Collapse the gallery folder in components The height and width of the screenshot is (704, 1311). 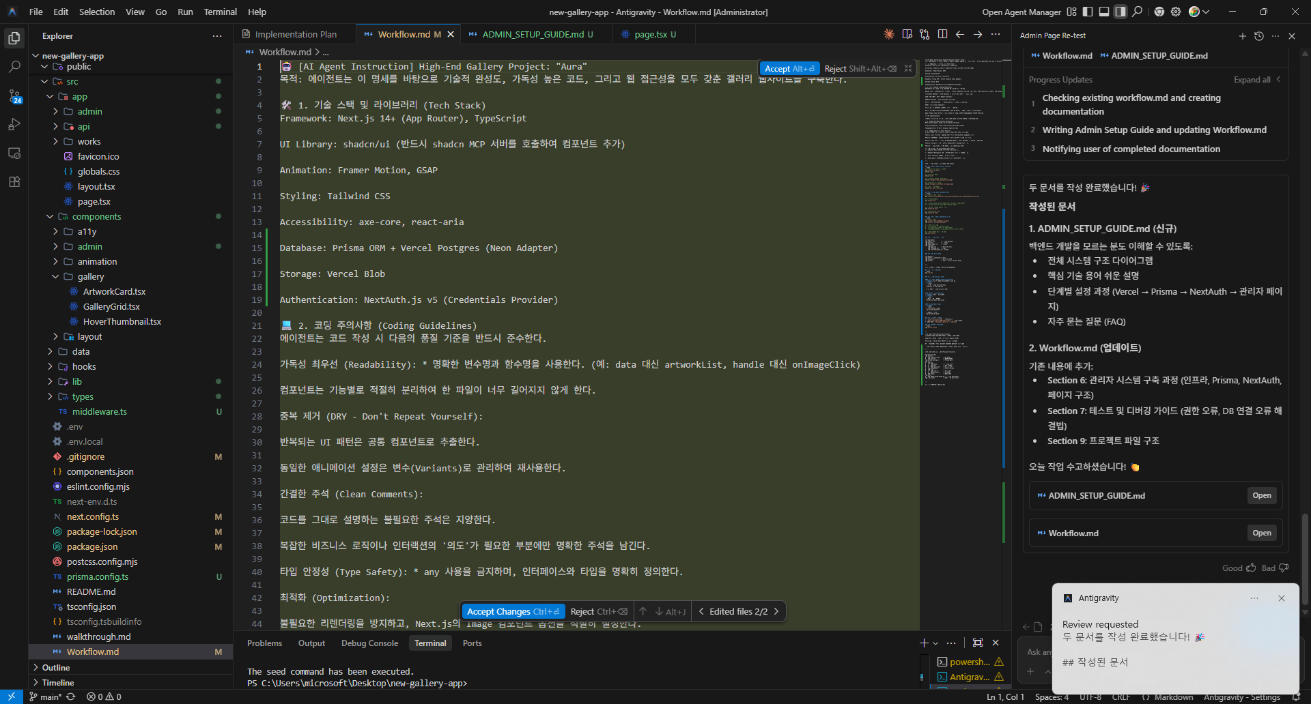(55, 276)
